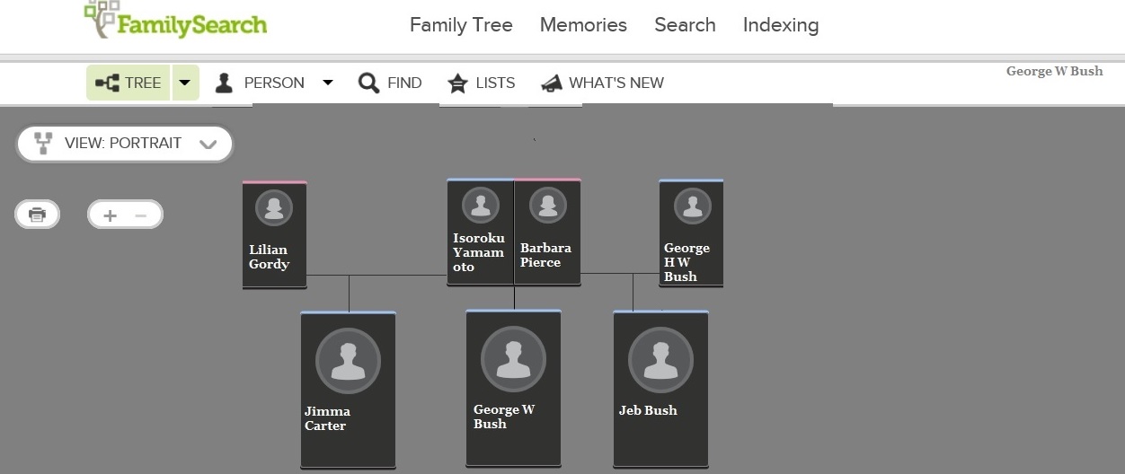Screen dimensions: 1125x474
Task: Click the What's New megaphone icon
Action: point(551,83)
